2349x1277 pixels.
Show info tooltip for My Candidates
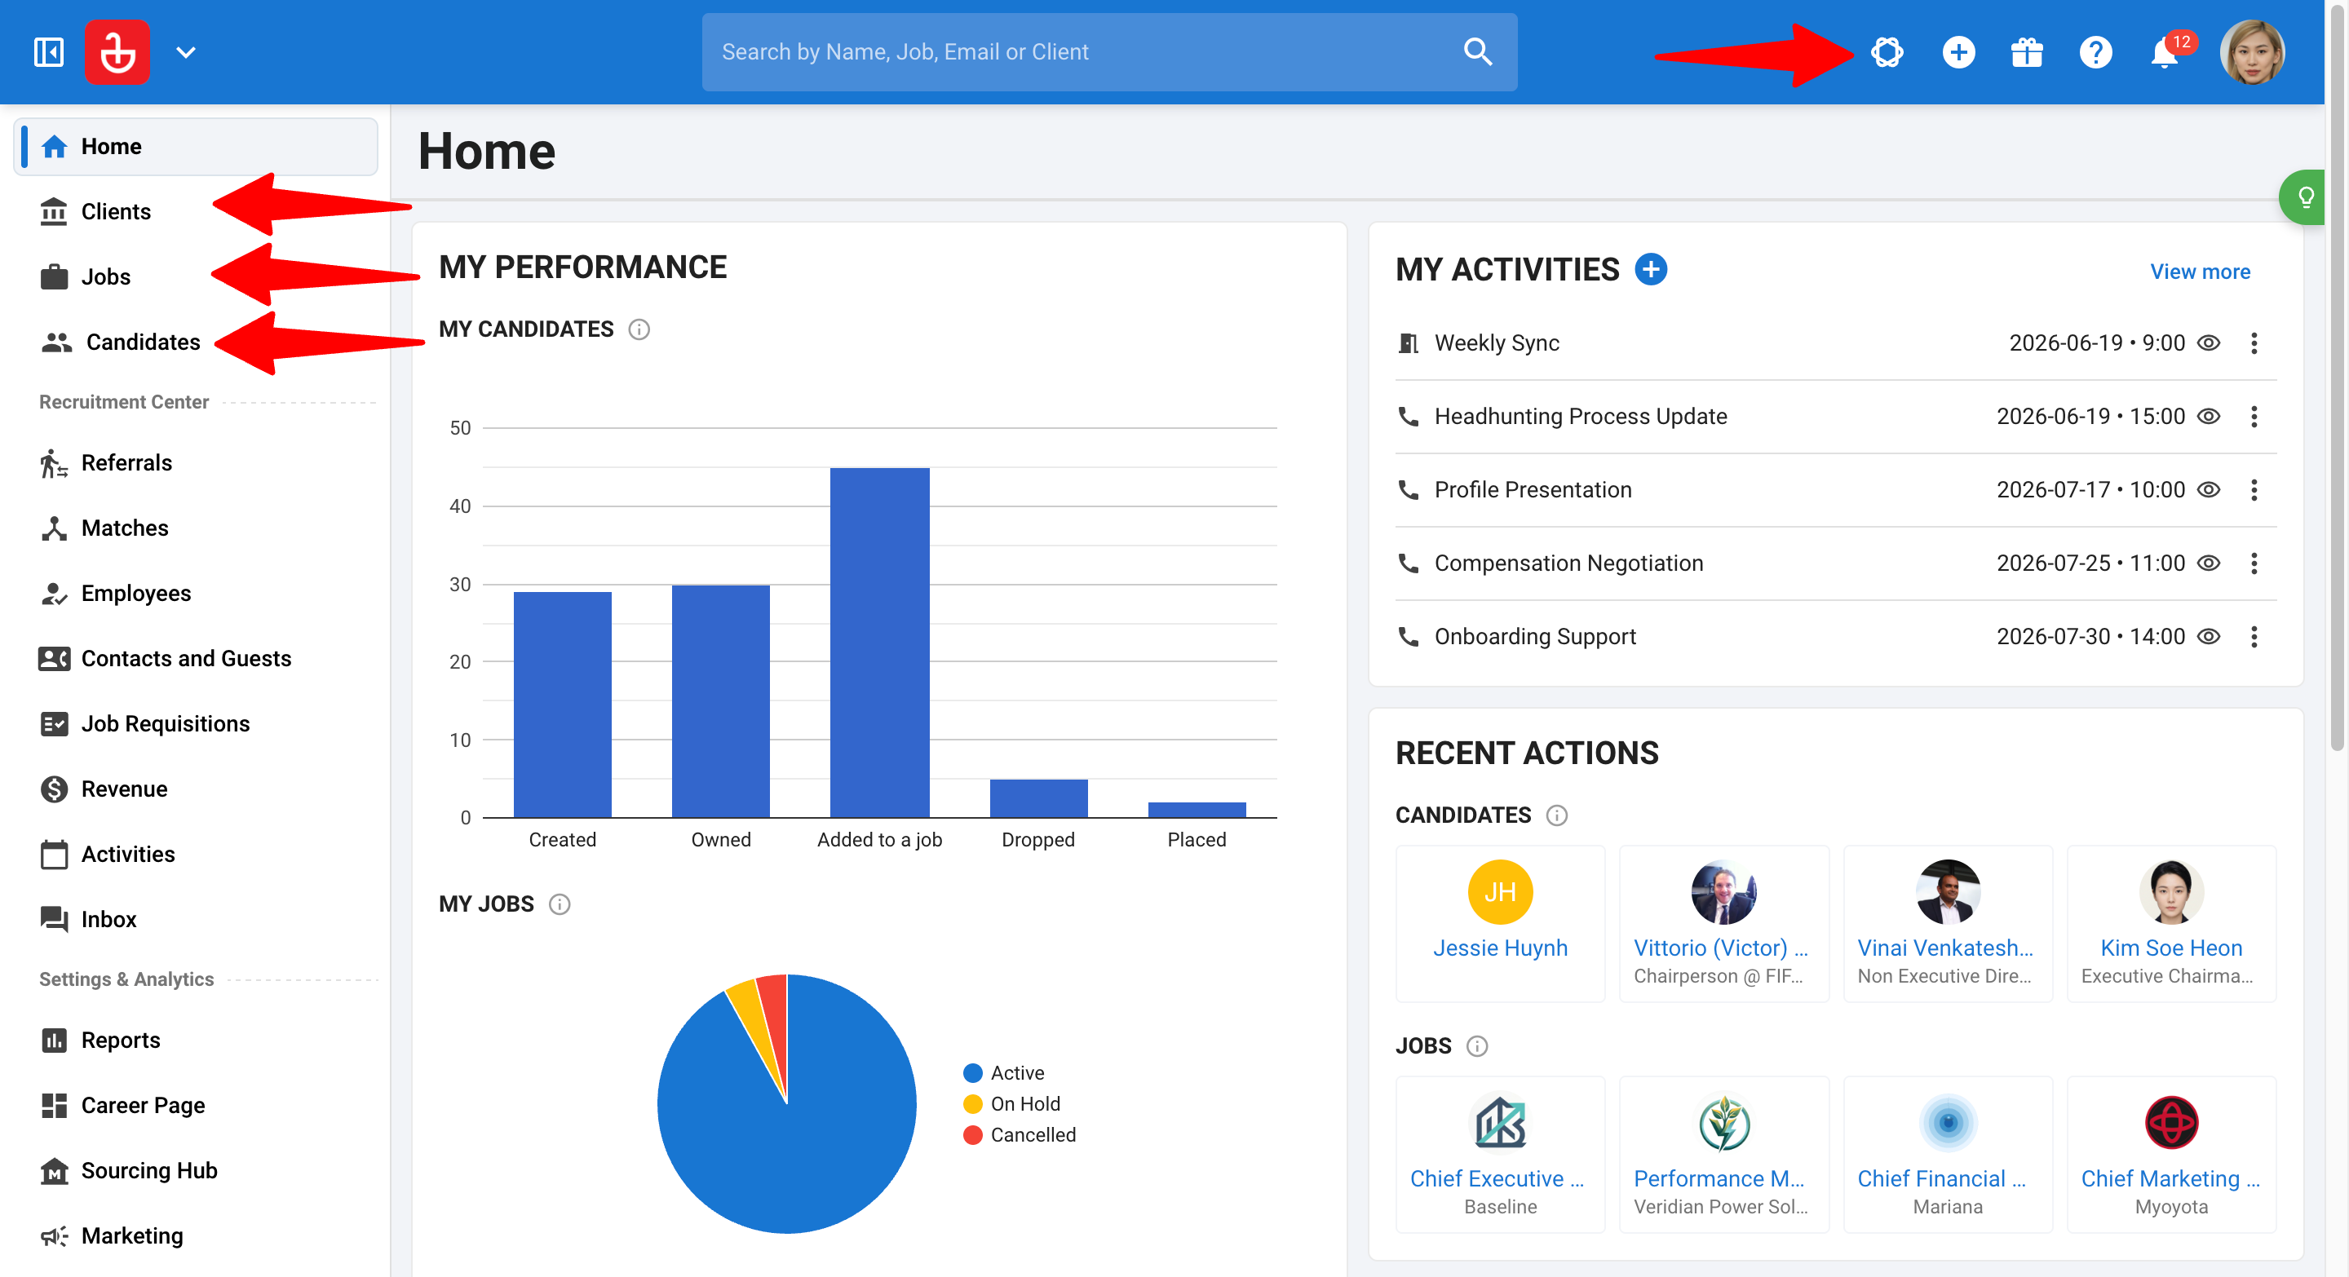pos(639,329)
